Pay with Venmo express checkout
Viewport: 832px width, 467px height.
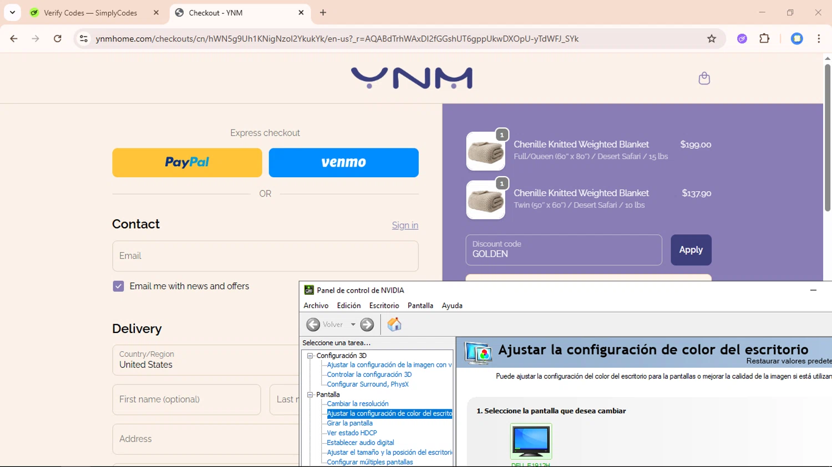click(344, 162)
